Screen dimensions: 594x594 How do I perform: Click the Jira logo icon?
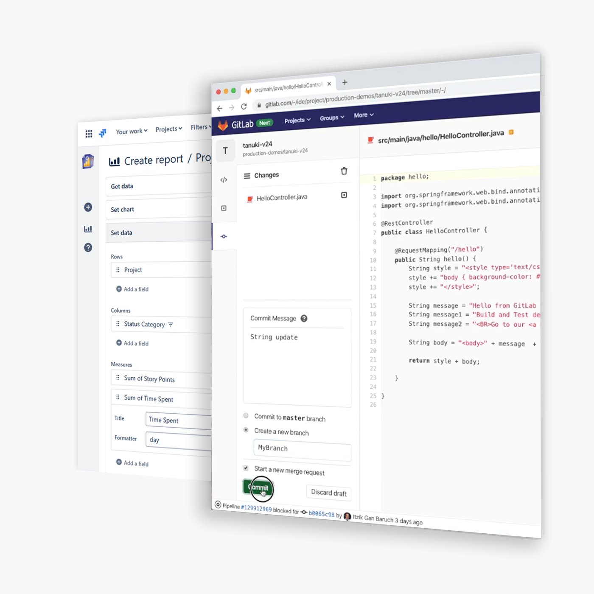pyautogui.click(x=103, y=133)
